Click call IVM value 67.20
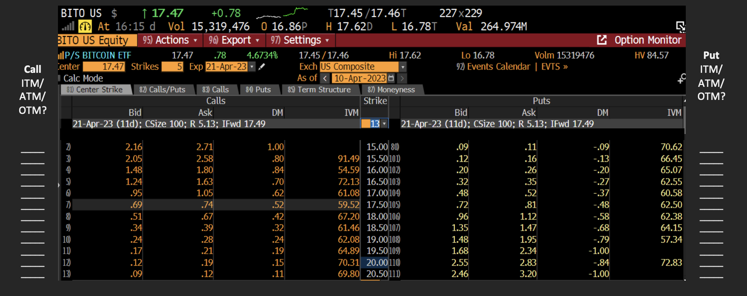 349,216
